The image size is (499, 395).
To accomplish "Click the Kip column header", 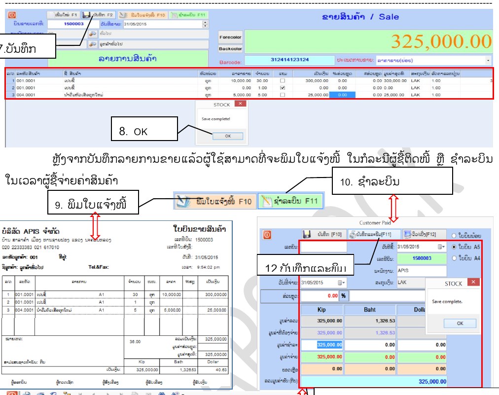I will (x=322, y=310).
